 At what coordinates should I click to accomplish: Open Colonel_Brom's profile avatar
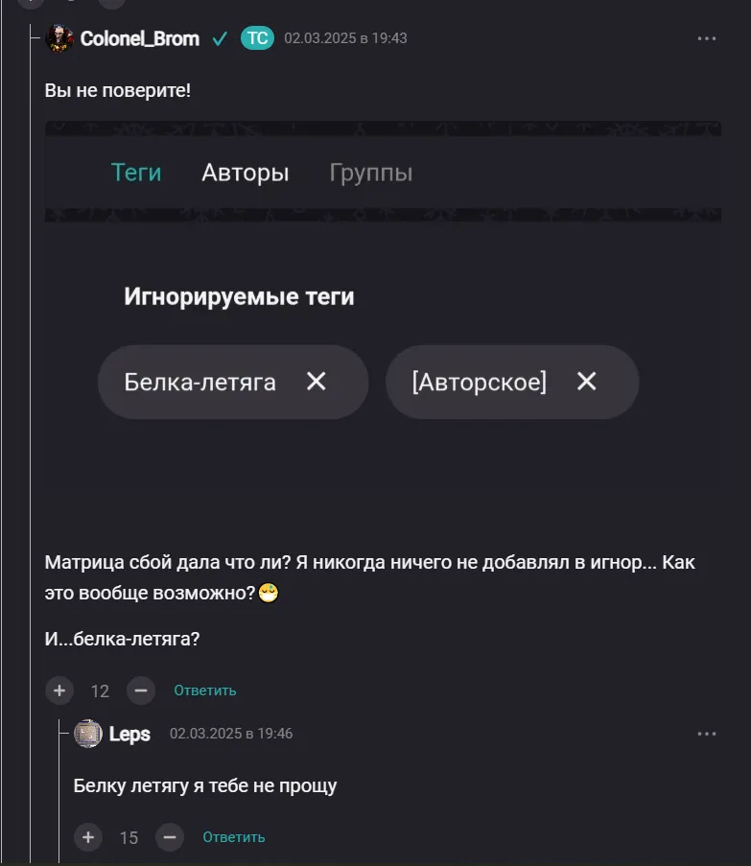click(59, 38)
